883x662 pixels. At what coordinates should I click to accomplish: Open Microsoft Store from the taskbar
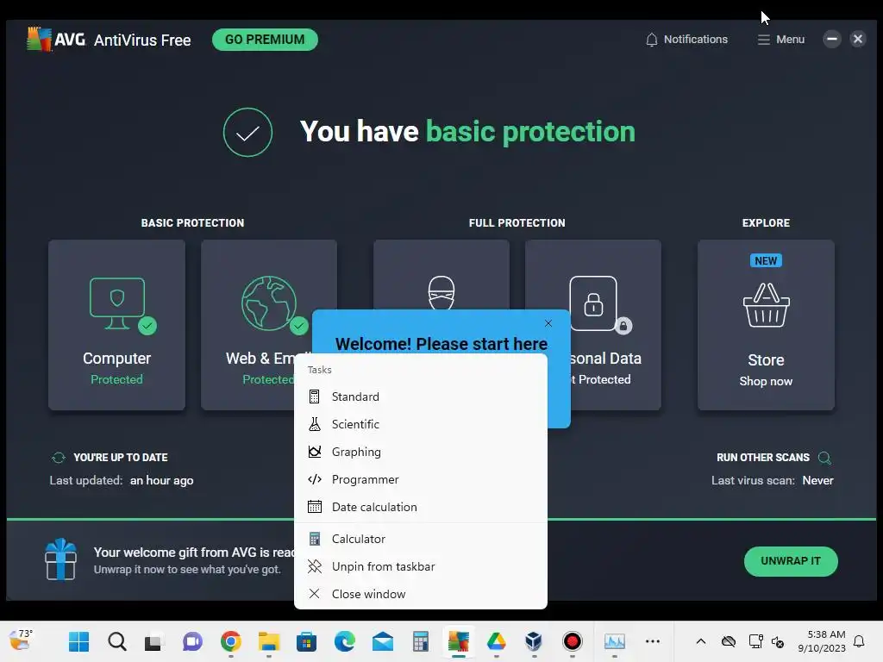306,641
